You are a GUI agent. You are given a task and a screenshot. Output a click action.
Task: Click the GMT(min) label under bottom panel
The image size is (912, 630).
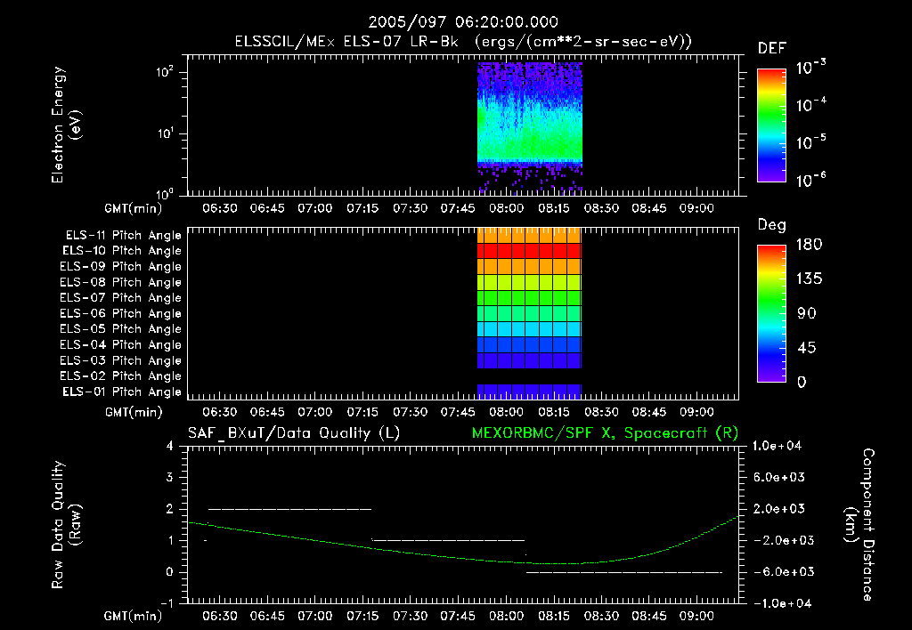pos(134,616)
